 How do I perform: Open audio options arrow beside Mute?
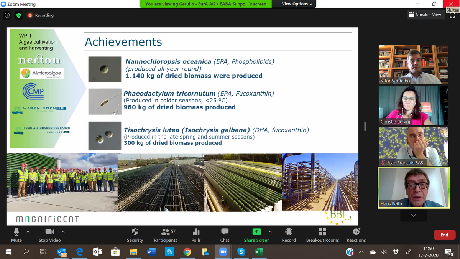(28, 232)
